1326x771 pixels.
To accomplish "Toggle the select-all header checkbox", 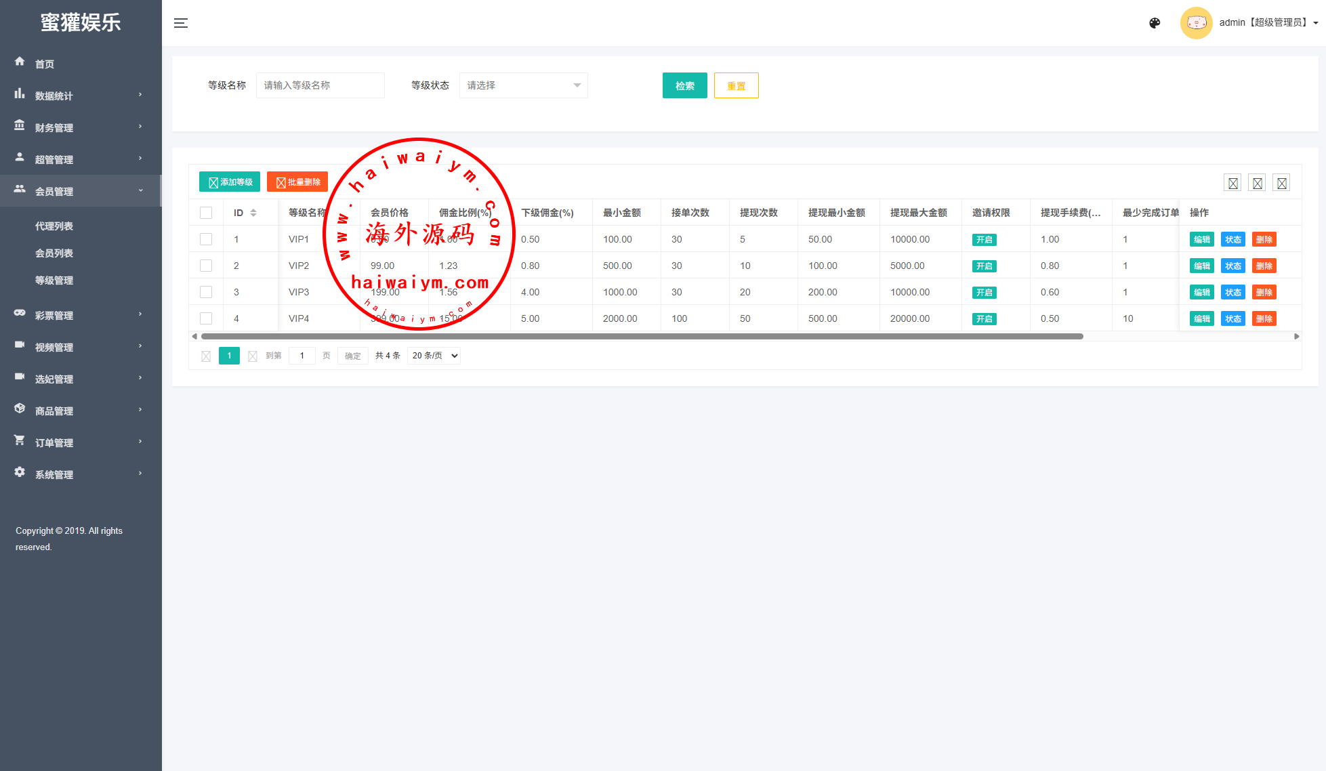I will (206, 213).
